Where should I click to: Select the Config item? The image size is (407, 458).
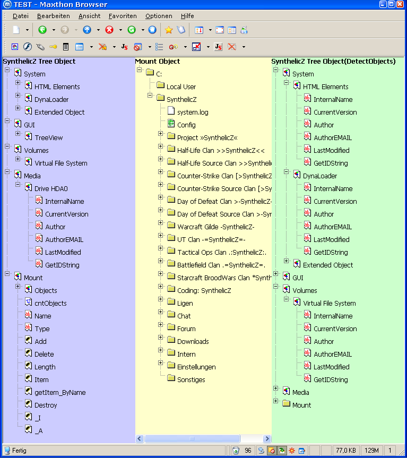point(186,125)
